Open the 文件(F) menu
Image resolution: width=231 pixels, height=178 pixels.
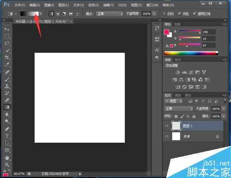tap(20, 5)
